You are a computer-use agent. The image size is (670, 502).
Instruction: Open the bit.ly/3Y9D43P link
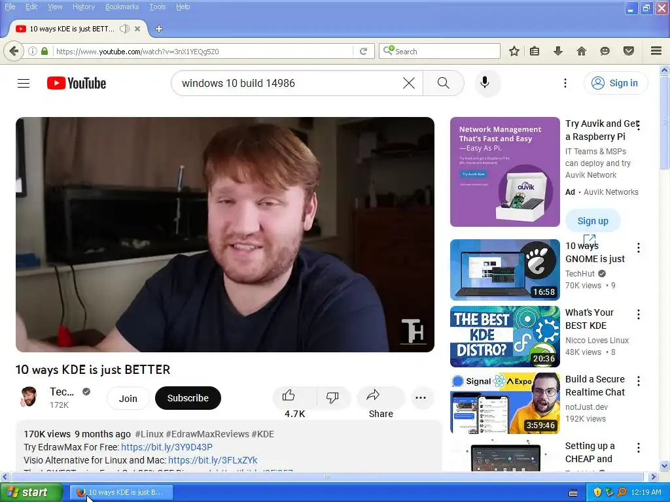coord(167,447)
